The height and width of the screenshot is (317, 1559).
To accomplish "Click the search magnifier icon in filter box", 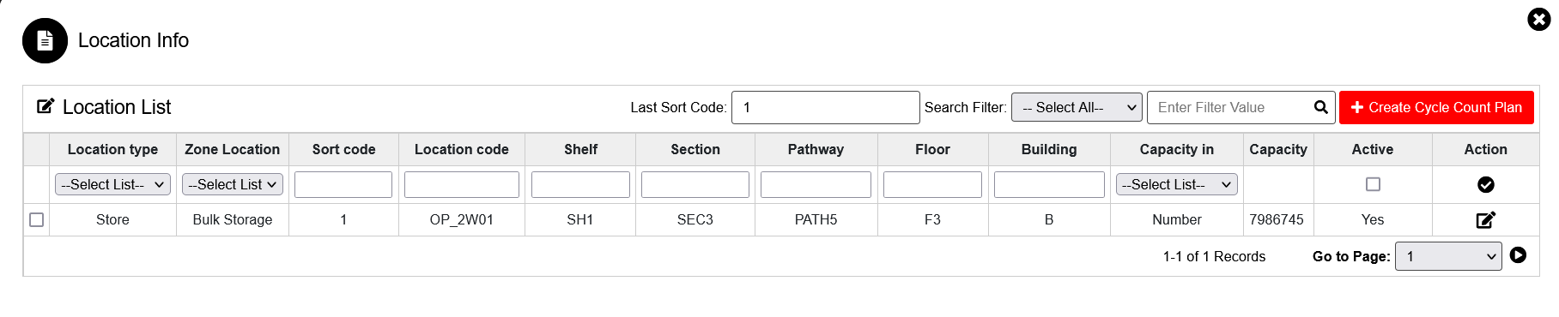I will tap(1321, 107).
